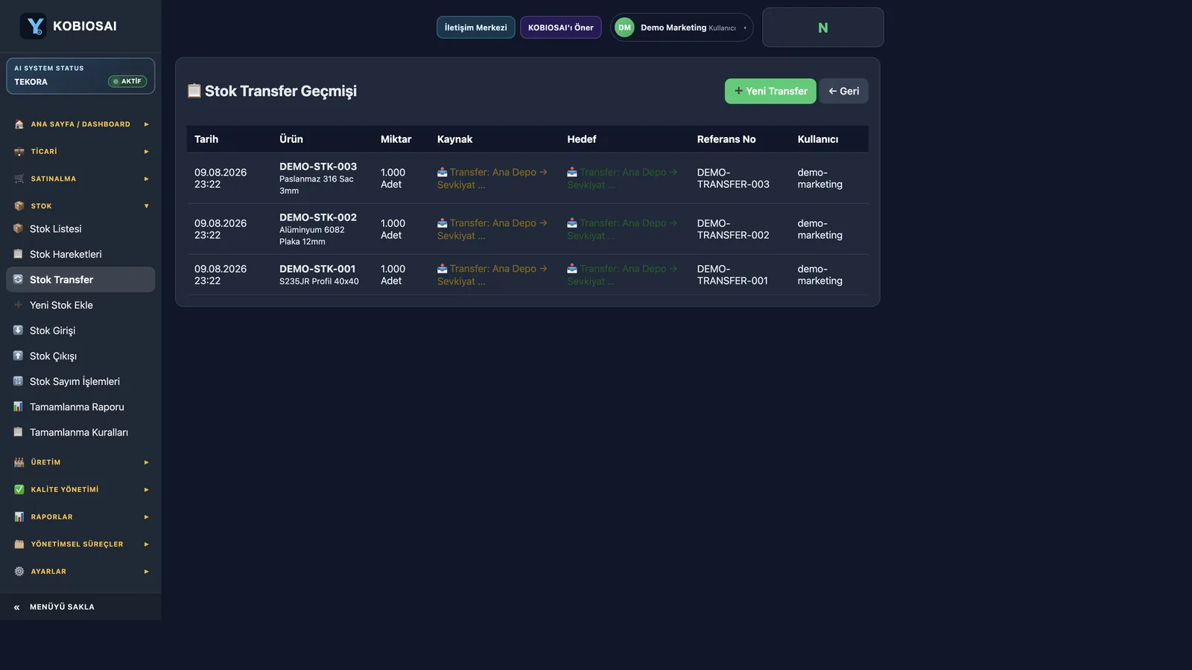Open Yeni Stok Ekle page
Image resolution: width=1192 pixels, height=670 pixels.
80,304
